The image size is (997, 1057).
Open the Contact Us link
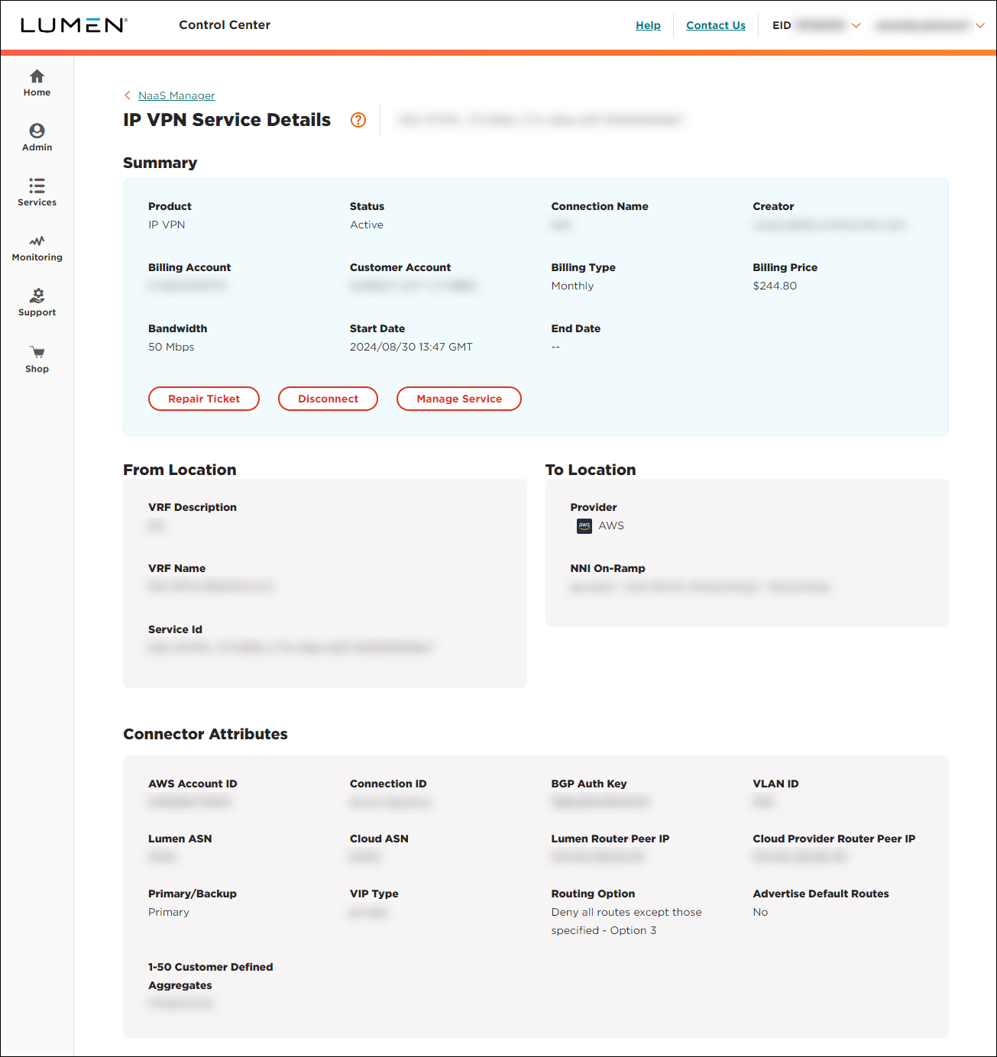[716, 25]
